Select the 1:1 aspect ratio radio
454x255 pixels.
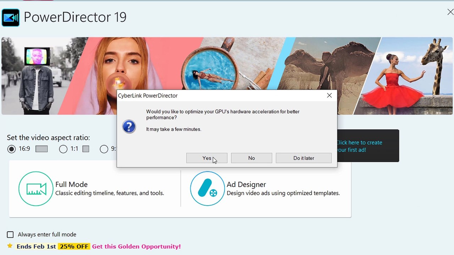63,149
